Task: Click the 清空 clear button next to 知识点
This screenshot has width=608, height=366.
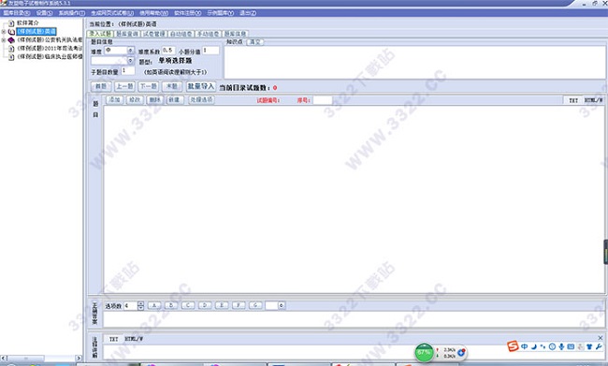Action: [254, 42]
